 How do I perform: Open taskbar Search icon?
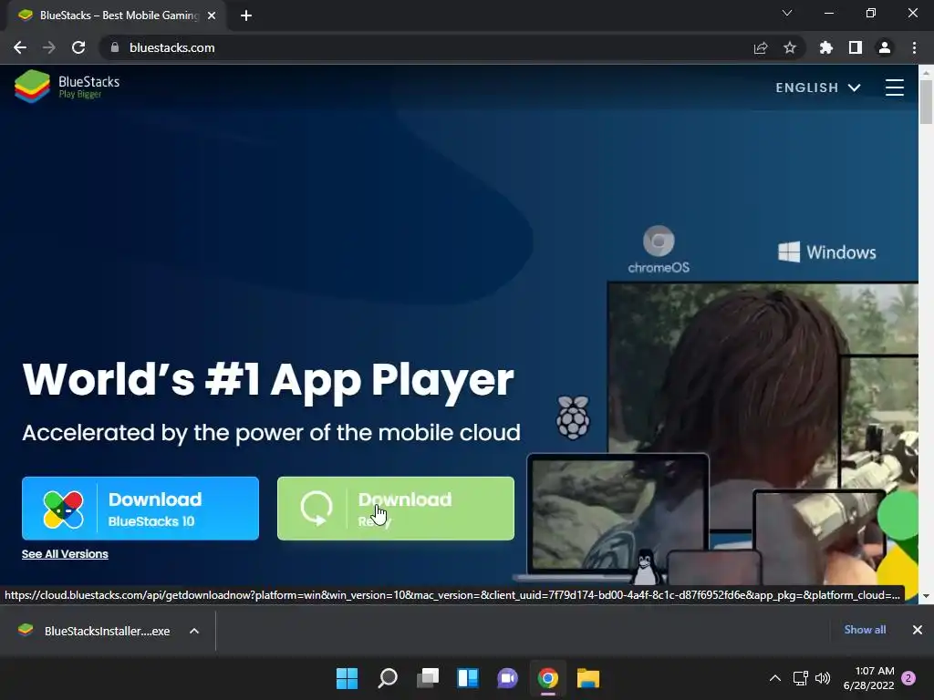pyautogui.click(x=387, y=678)
